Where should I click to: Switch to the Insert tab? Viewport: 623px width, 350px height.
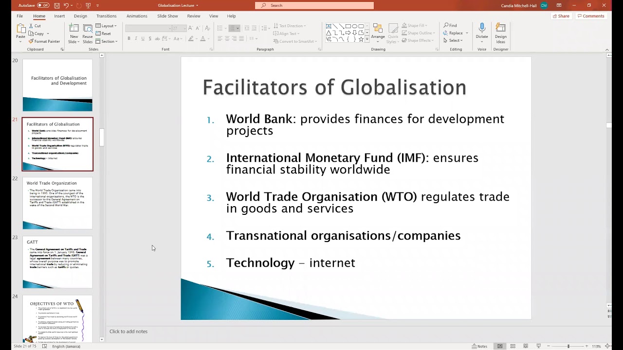59,16
